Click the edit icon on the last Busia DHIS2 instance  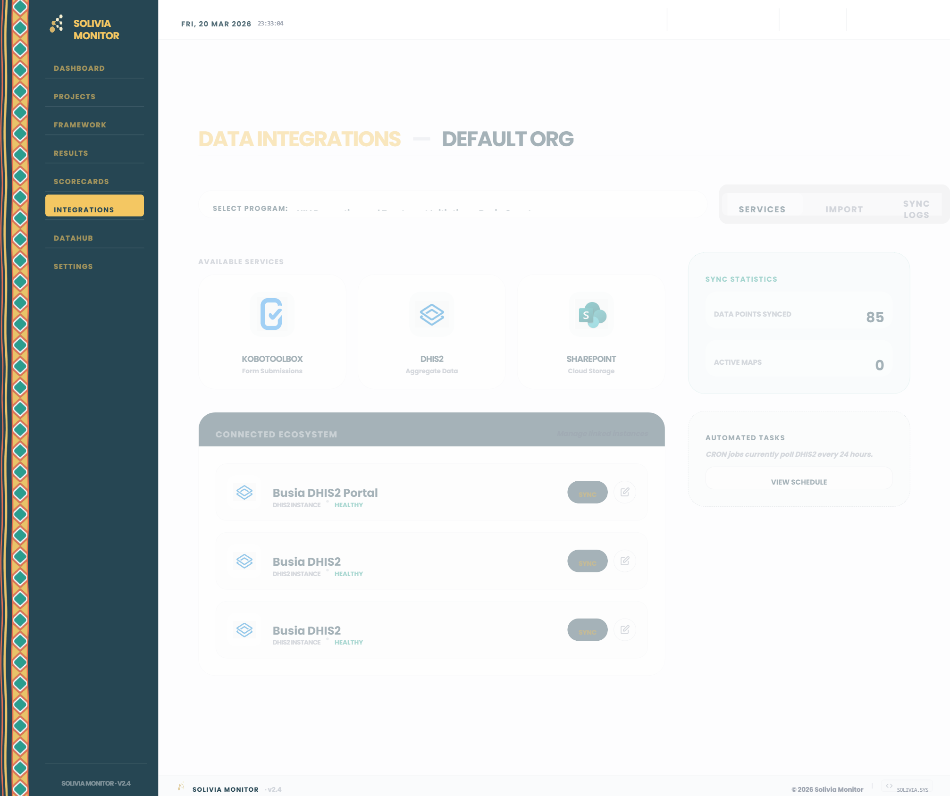click(625, 629)
